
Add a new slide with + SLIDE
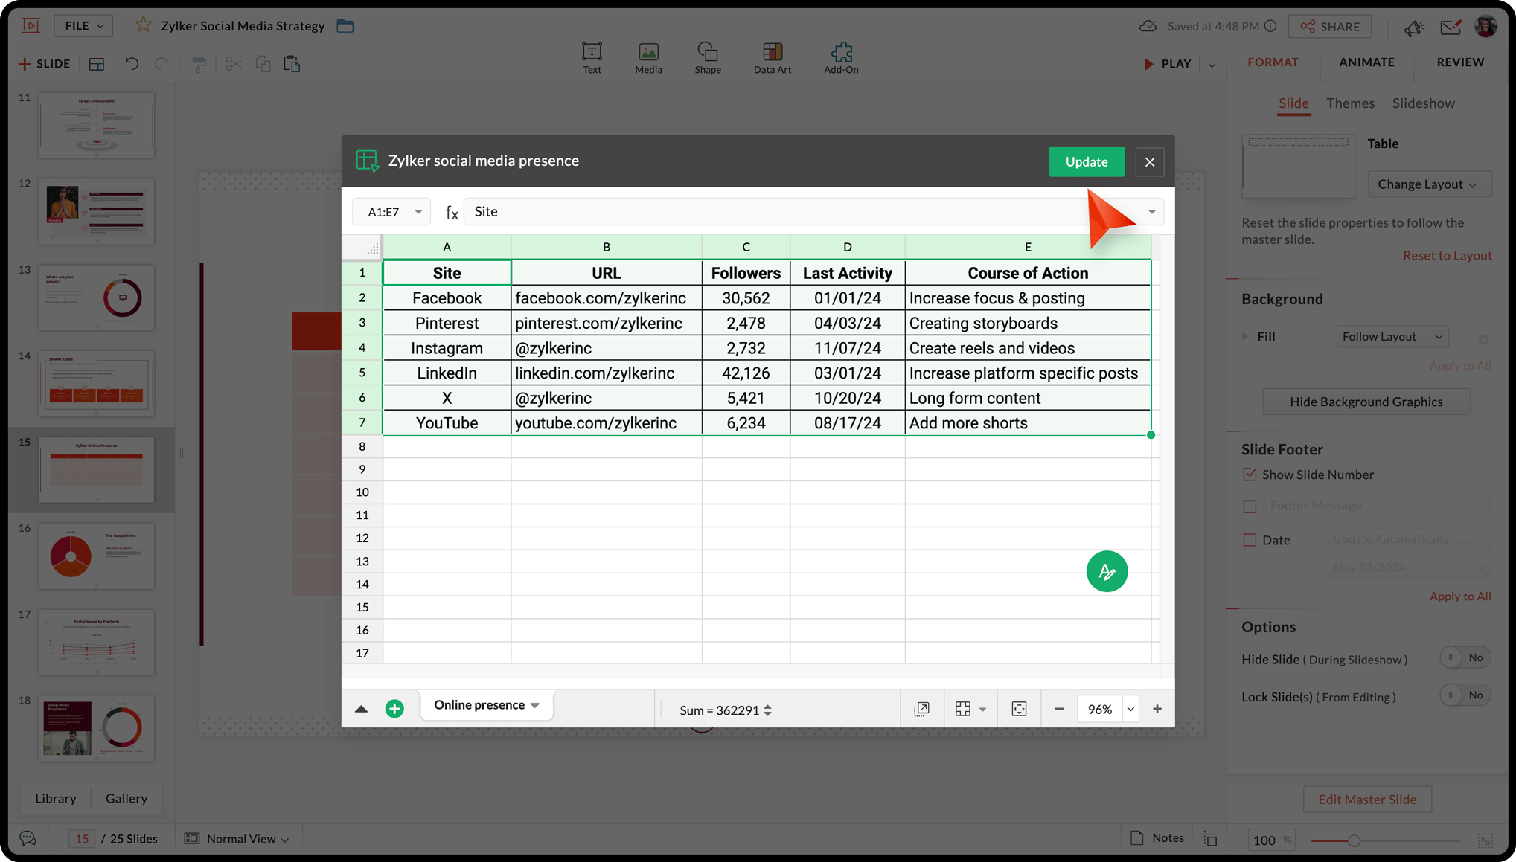[x=45, y=64]
